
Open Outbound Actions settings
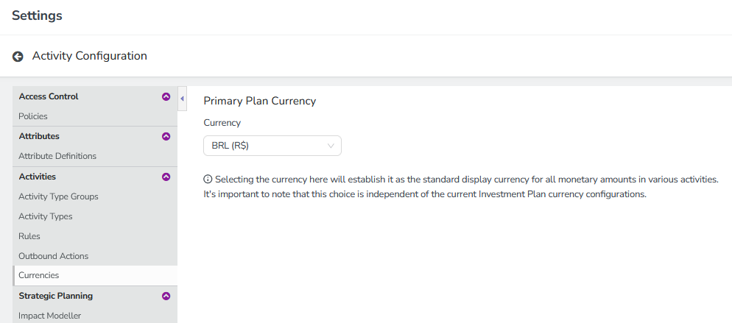(53, 256)
